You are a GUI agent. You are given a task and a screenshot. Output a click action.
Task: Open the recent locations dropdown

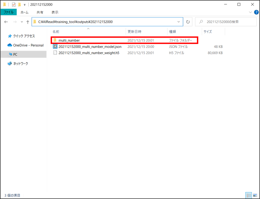(x=22, y=22)
